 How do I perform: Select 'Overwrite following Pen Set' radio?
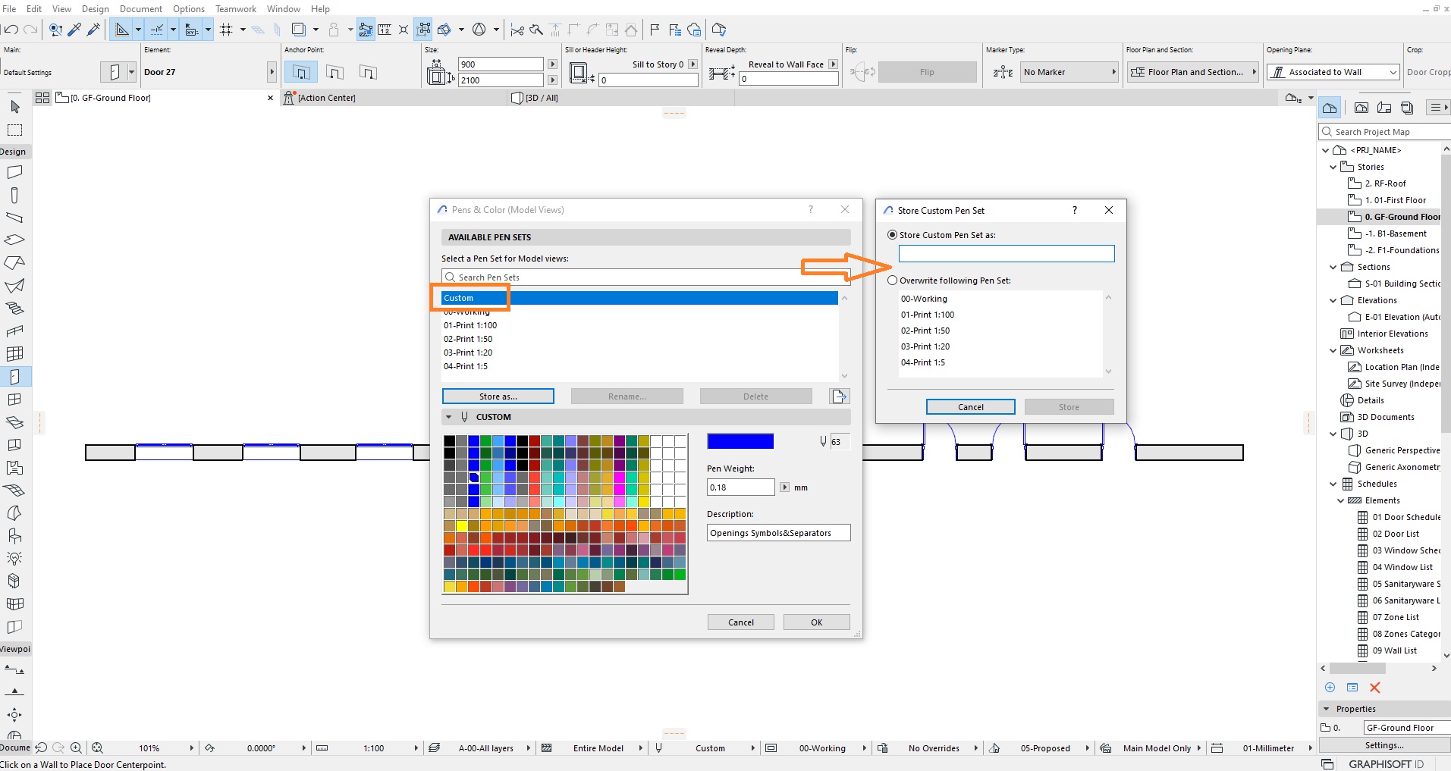point(893,281)
